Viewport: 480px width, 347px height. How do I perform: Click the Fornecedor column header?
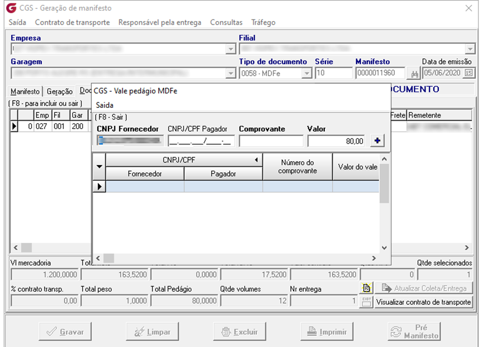coord(145,173)
